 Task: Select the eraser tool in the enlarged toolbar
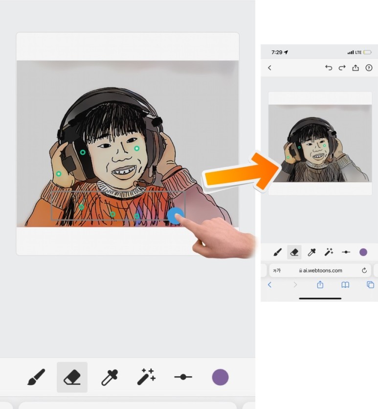coord(72,377)
